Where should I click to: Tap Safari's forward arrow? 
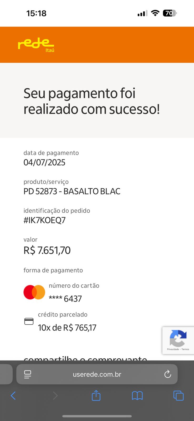(x=55, y=395)
